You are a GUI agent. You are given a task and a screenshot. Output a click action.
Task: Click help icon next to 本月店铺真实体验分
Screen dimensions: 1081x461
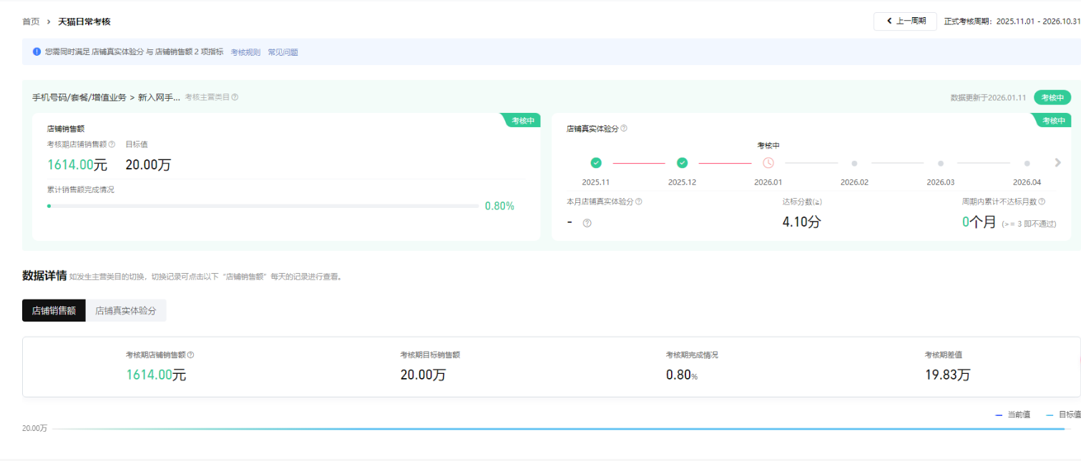(639, 202)
